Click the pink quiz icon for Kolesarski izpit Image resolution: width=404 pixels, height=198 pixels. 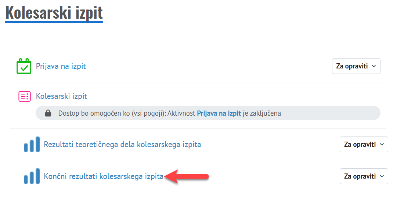click(x=24, y=96)
